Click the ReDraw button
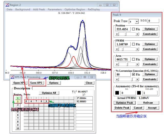This screenshot has width=164, height=134. point(148,103)
